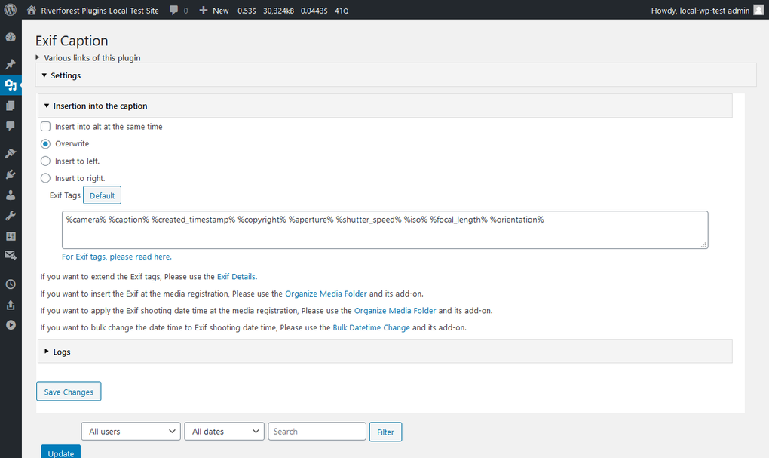Enable insert into alt at same time
Screen dimensions: 769x458
(x=45, y=126)
